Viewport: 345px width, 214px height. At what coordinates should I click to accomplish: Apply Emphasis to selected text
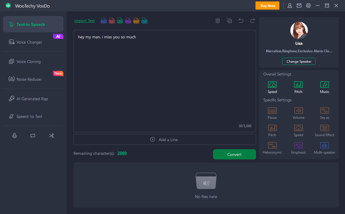[298, 148]
